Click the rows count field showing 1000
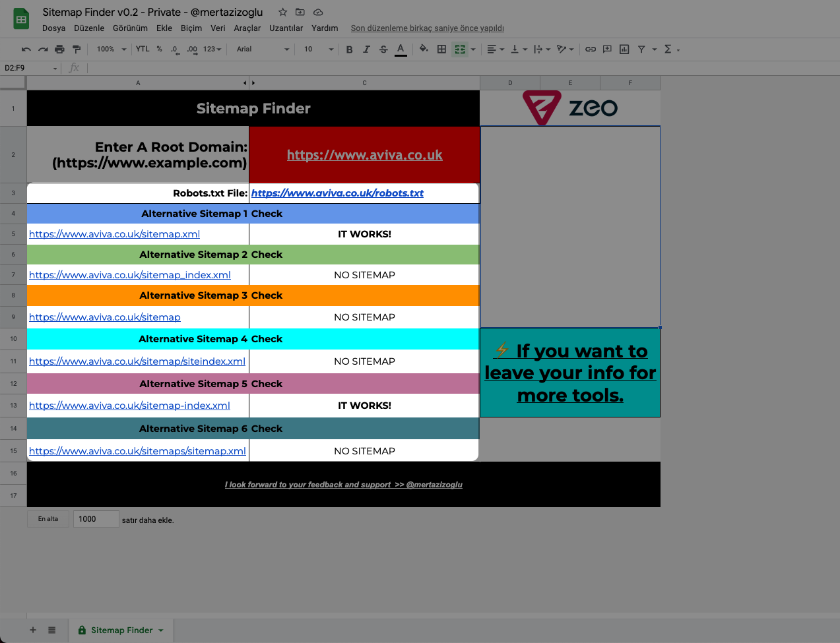Viewport: 840px width, 643px height. [x=96, y=519]
